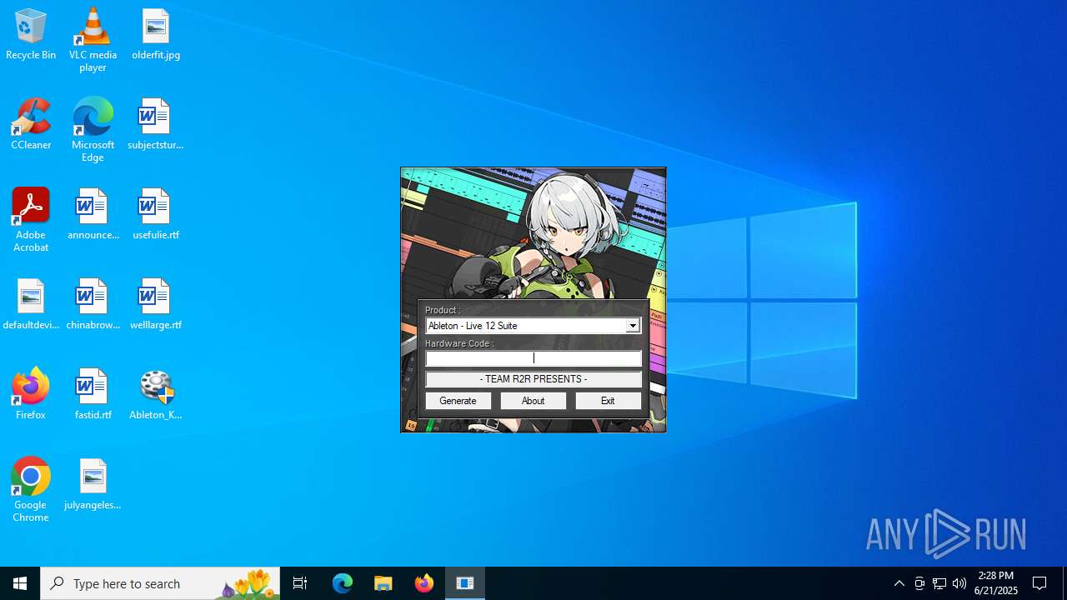
Task: Open VLC media player shortcut
Action: pos(93,40)
